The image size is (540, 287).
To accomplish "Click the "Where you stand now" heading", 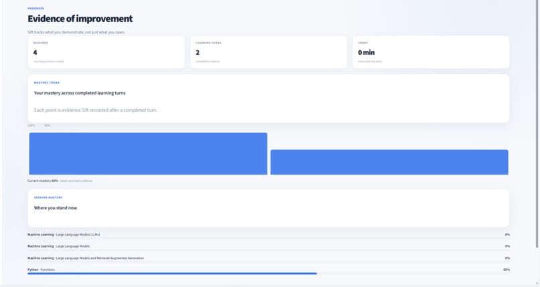I will pos(56,208).
